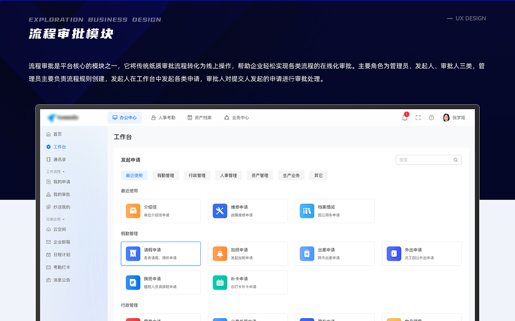Open the 请假申请 (leave request) icon
The height and width of the screenshot is (321, 515).
click(133, 254)
